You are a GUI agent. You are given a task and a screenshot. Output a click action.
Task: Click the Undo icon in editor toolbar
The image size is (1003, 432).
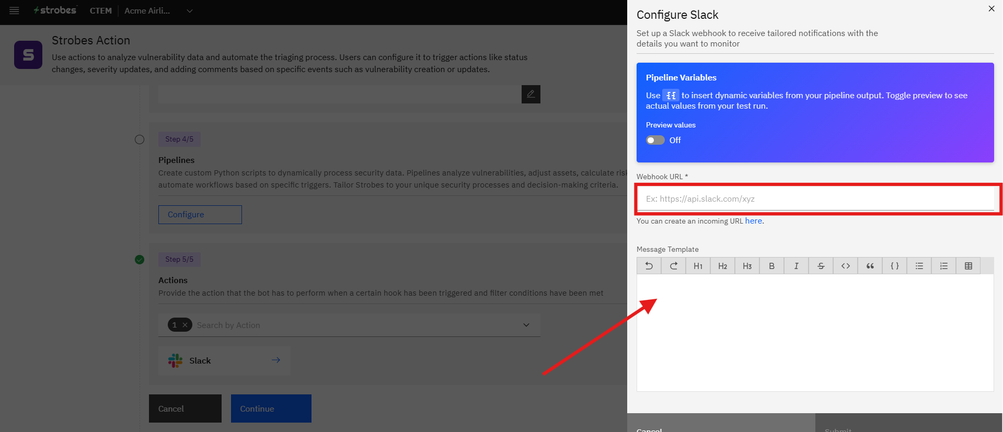pos(649,266)
